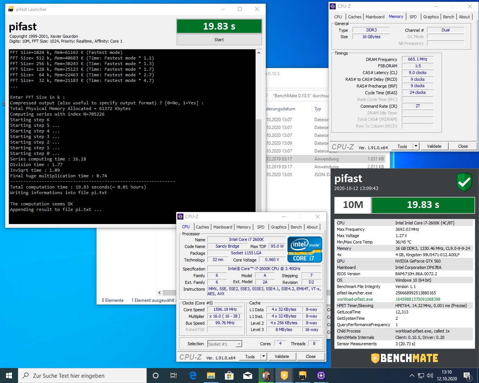This screenshot has height=383, width=479.
Task: Open the Windows Start menu
Action: pos(9,376)
